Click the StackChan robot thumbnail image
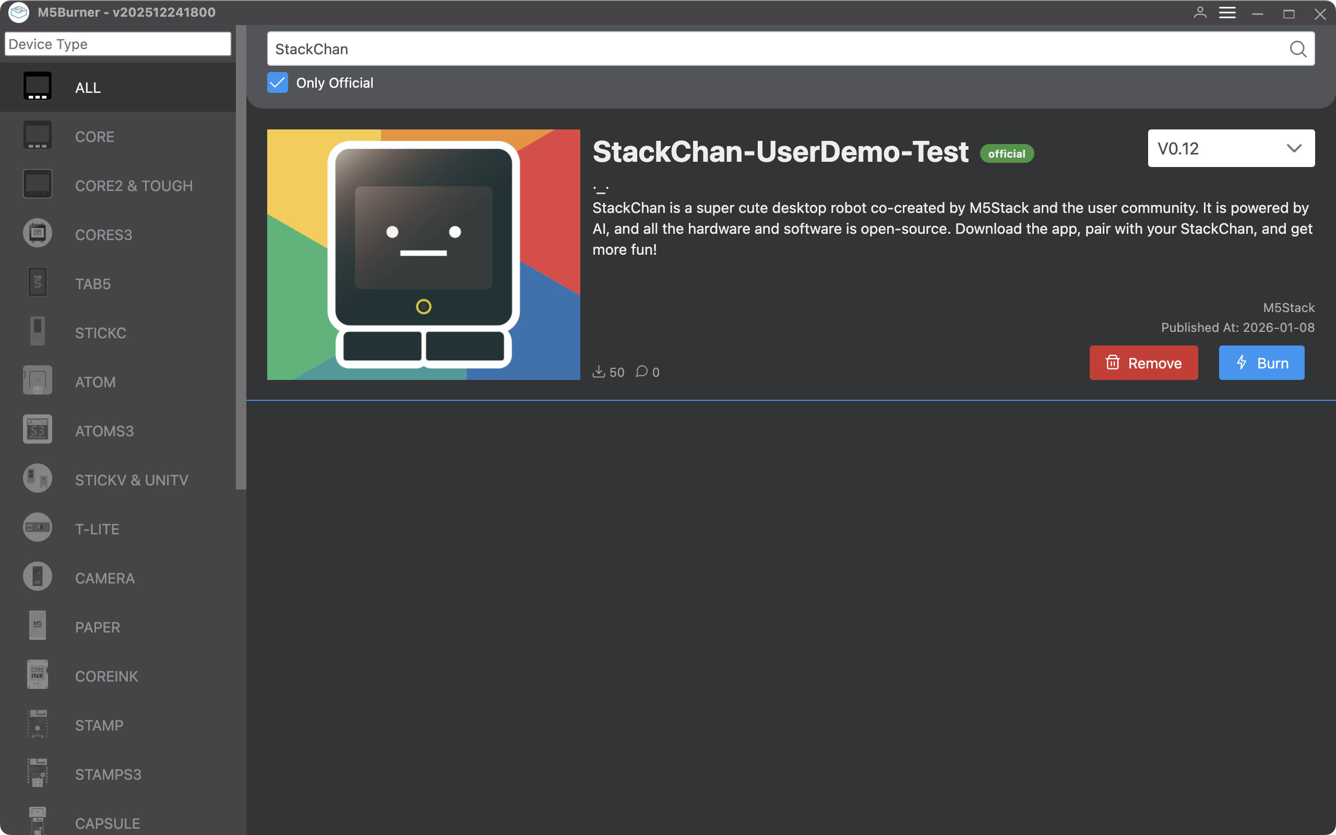 (x=423, y=255)
